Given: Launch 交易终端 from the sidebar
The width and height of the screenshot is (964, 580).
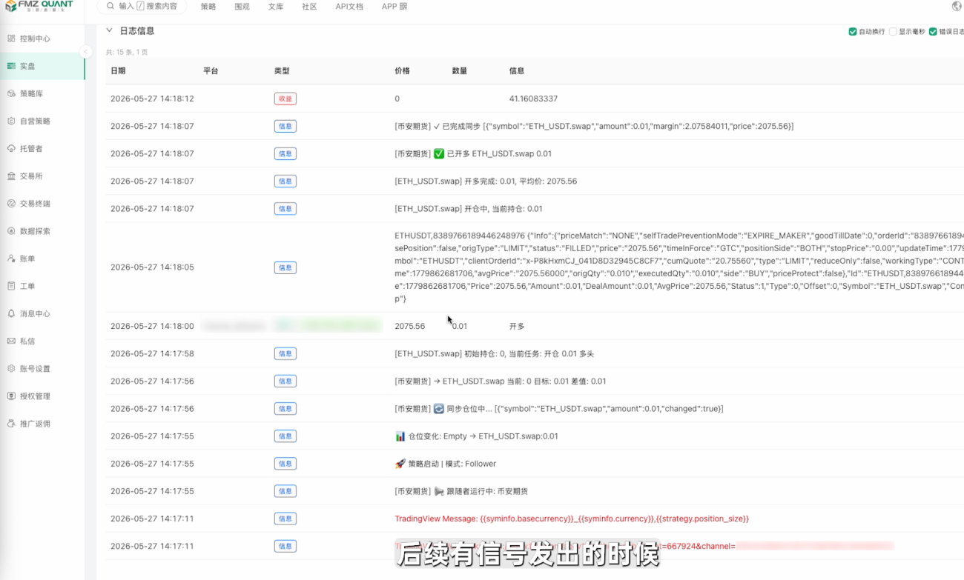Looking at the screenshot, I should 35,204.
